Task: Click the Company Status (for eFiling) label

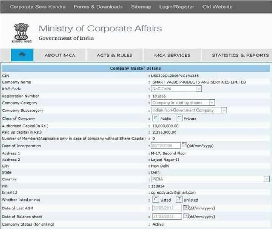Action: coord(28,224)
